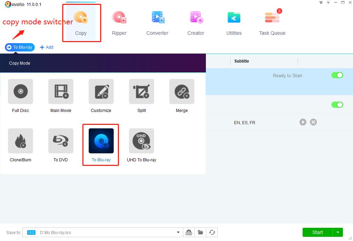
Task: Click the Save to output path field
Action: [103, 232]
